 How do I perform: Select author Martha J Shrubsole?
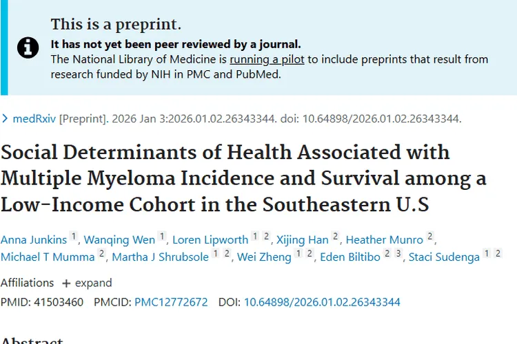[x=158, y=257]
